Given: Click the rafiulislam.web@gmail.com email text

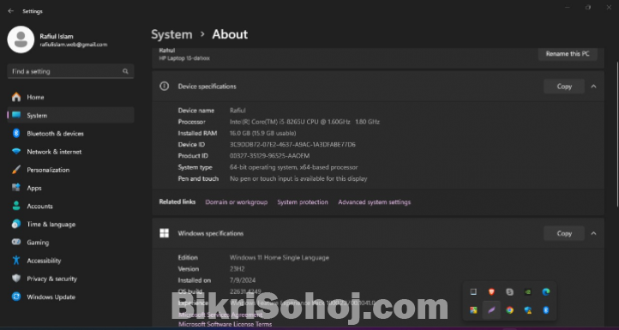Looking at the screenshot, I should point(74,45).
